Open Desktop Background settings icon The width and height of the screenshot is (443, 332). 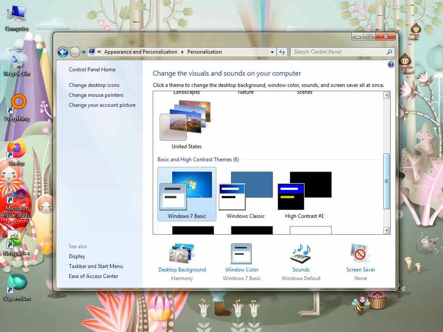182,253
